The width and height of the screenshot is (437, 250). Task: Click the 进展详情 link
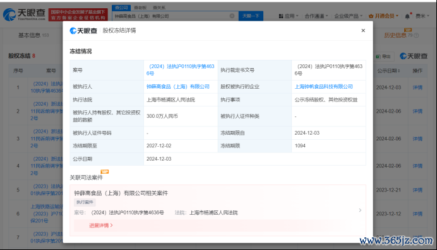pyautogui.click(x=101, y=225)
